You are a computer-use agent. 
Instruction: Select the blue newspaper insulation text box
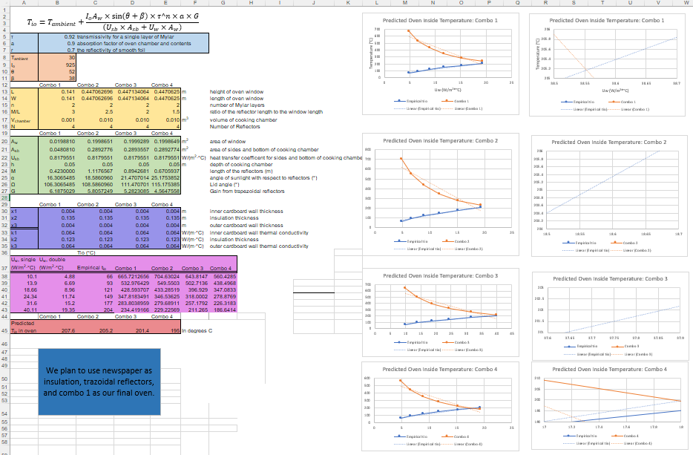click(x=99, y=381)
